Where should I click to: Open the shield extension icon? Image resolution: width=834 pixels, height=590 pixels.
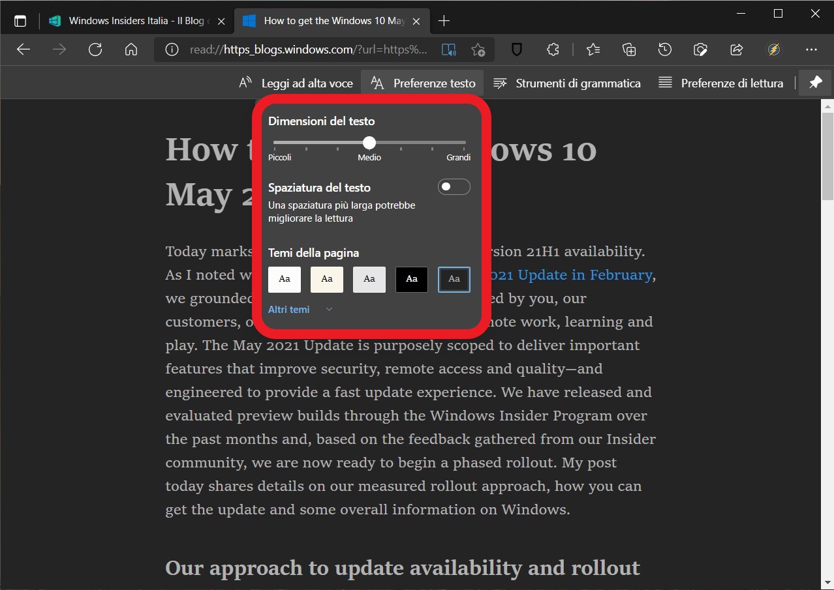517,50
